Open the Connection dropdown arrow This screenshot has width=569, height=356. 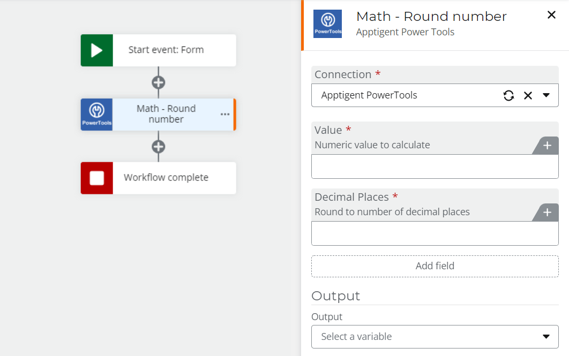point(546,95)
